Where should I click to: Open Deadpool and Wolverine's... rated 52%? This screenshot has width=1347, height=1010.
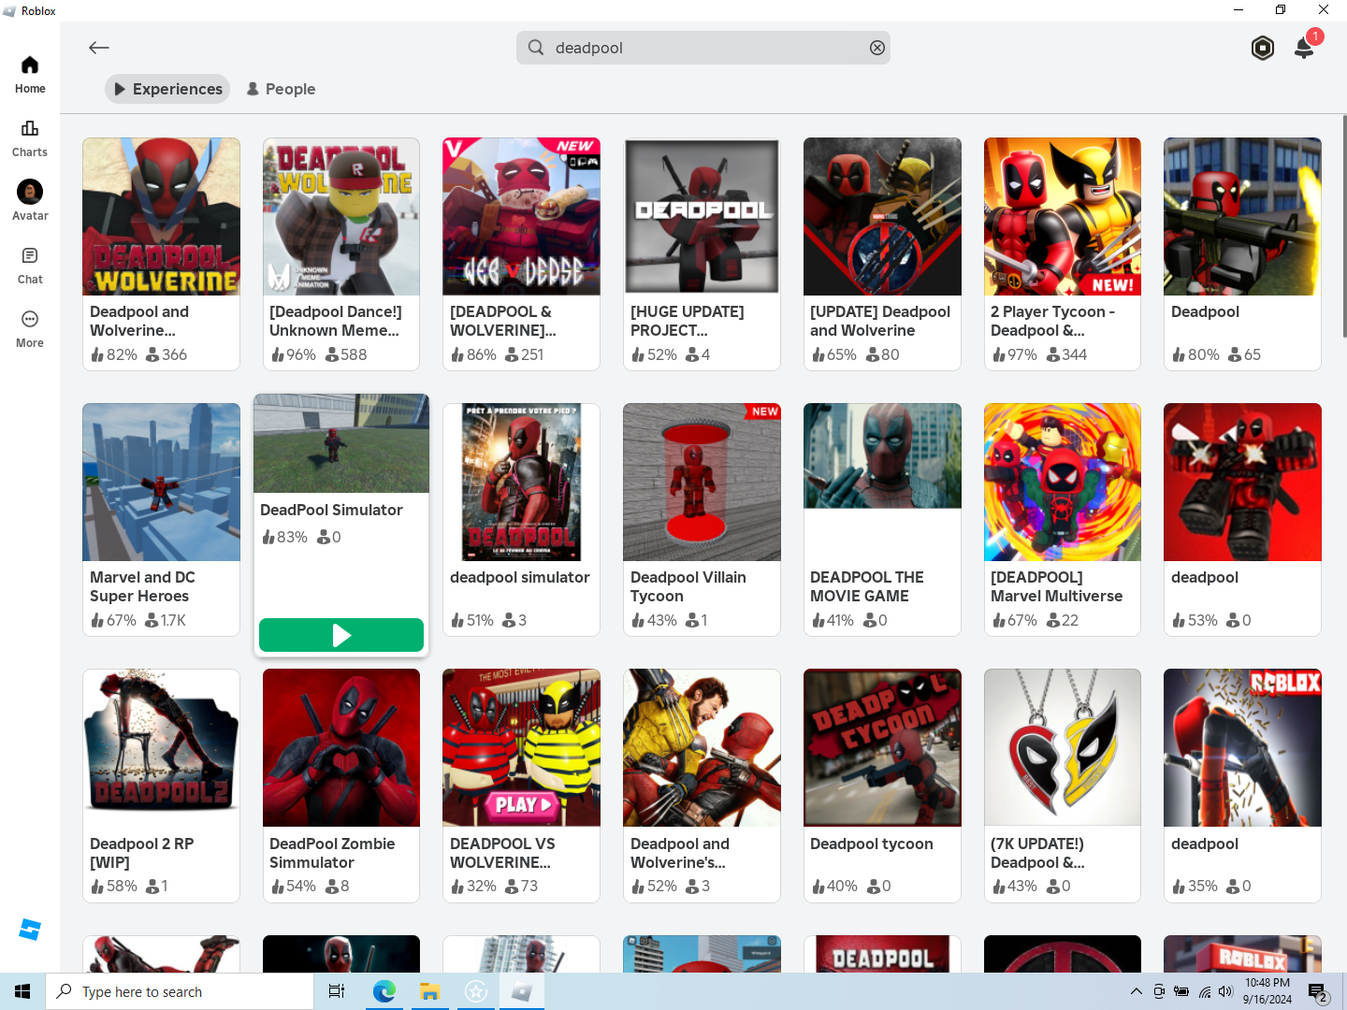click(x=702, y=786)
